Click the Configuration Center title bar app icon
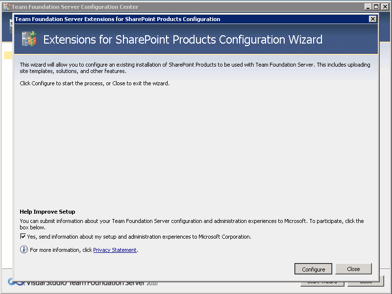392x294 pixels. [x=7, y=7]
